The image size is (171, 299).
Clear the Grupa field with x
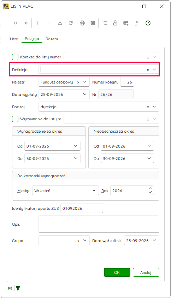78,241
